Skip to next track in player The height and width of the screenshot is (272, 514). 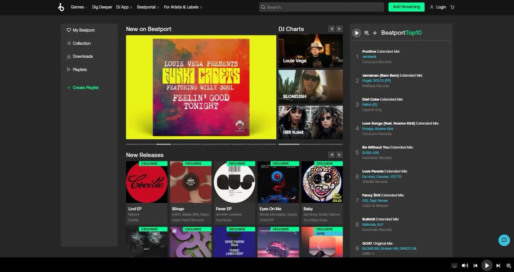coord(498,266)
